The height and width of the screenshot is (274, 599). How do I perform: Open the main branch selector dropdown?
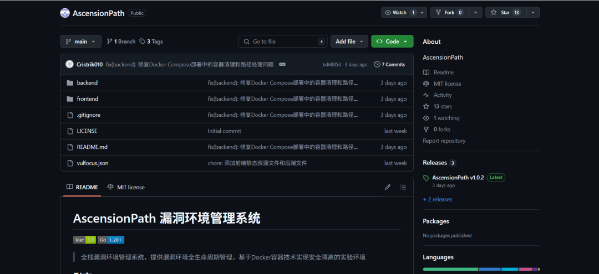[80, 42]
